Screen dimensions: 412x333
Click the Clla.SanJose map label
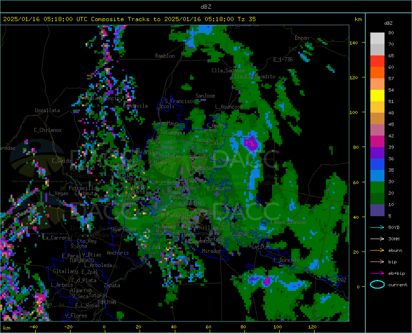point(228,71)
